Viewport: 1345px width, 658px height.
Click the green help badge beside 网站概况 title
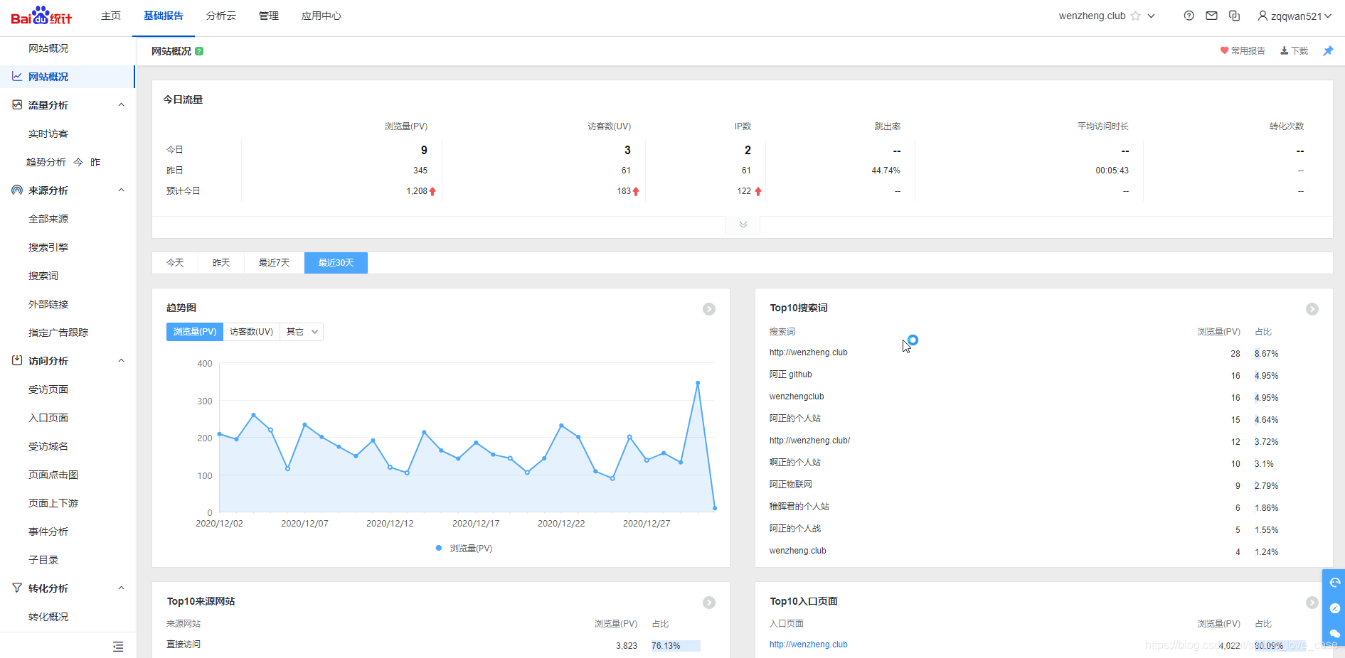[x=199, y=51]
